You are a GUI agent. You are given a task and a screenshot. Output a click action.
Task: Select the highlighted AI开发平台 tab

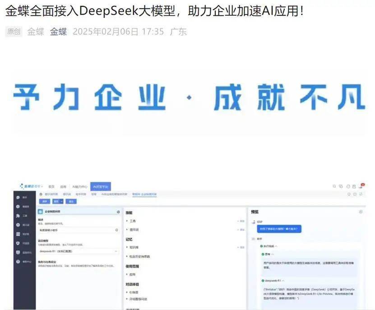point(101,186)
